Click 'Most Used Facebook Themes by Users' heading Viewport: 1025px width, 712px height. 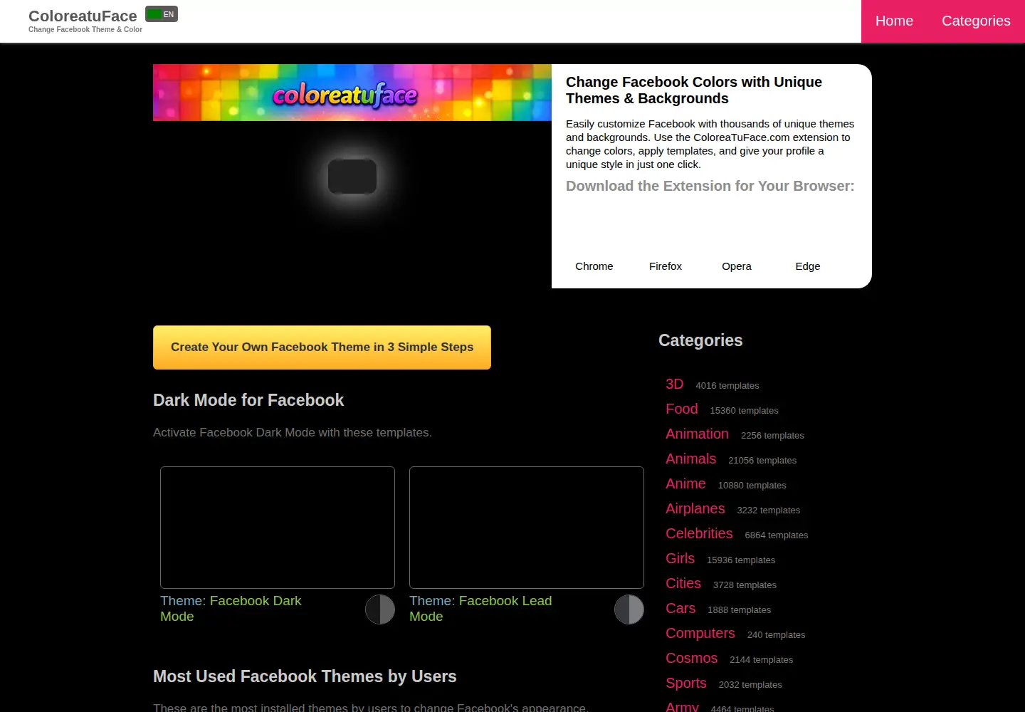tap(305, 676)
